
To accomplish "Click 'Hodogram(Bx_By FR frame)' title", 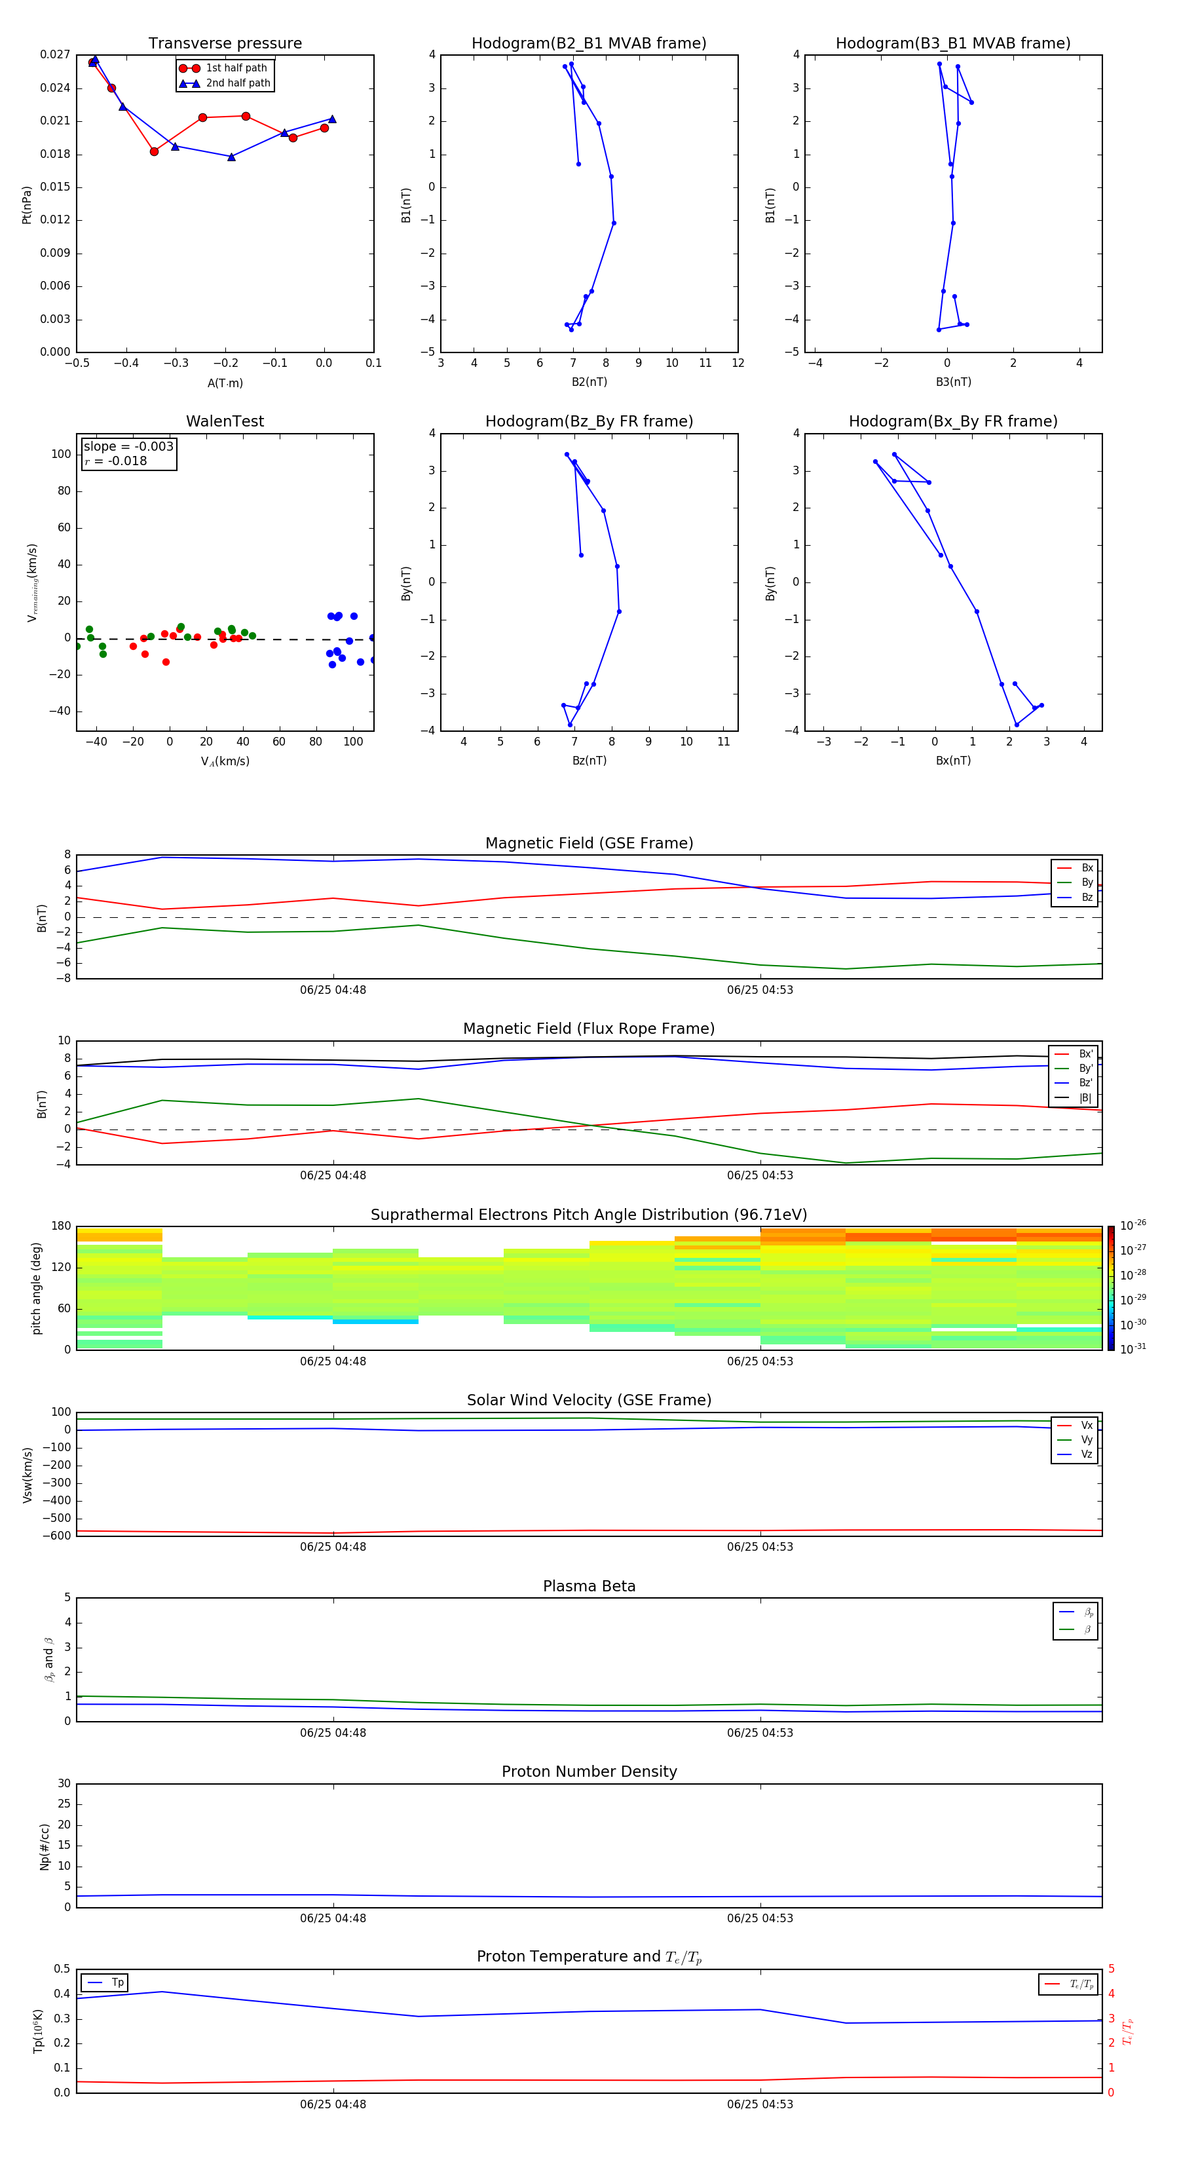I will 953,421.
